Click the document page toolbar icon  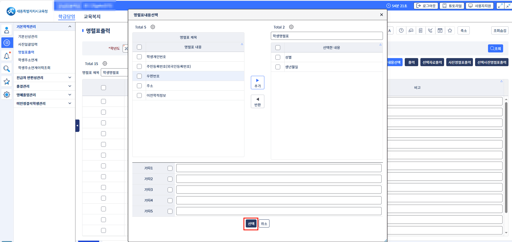coord(421,31)
